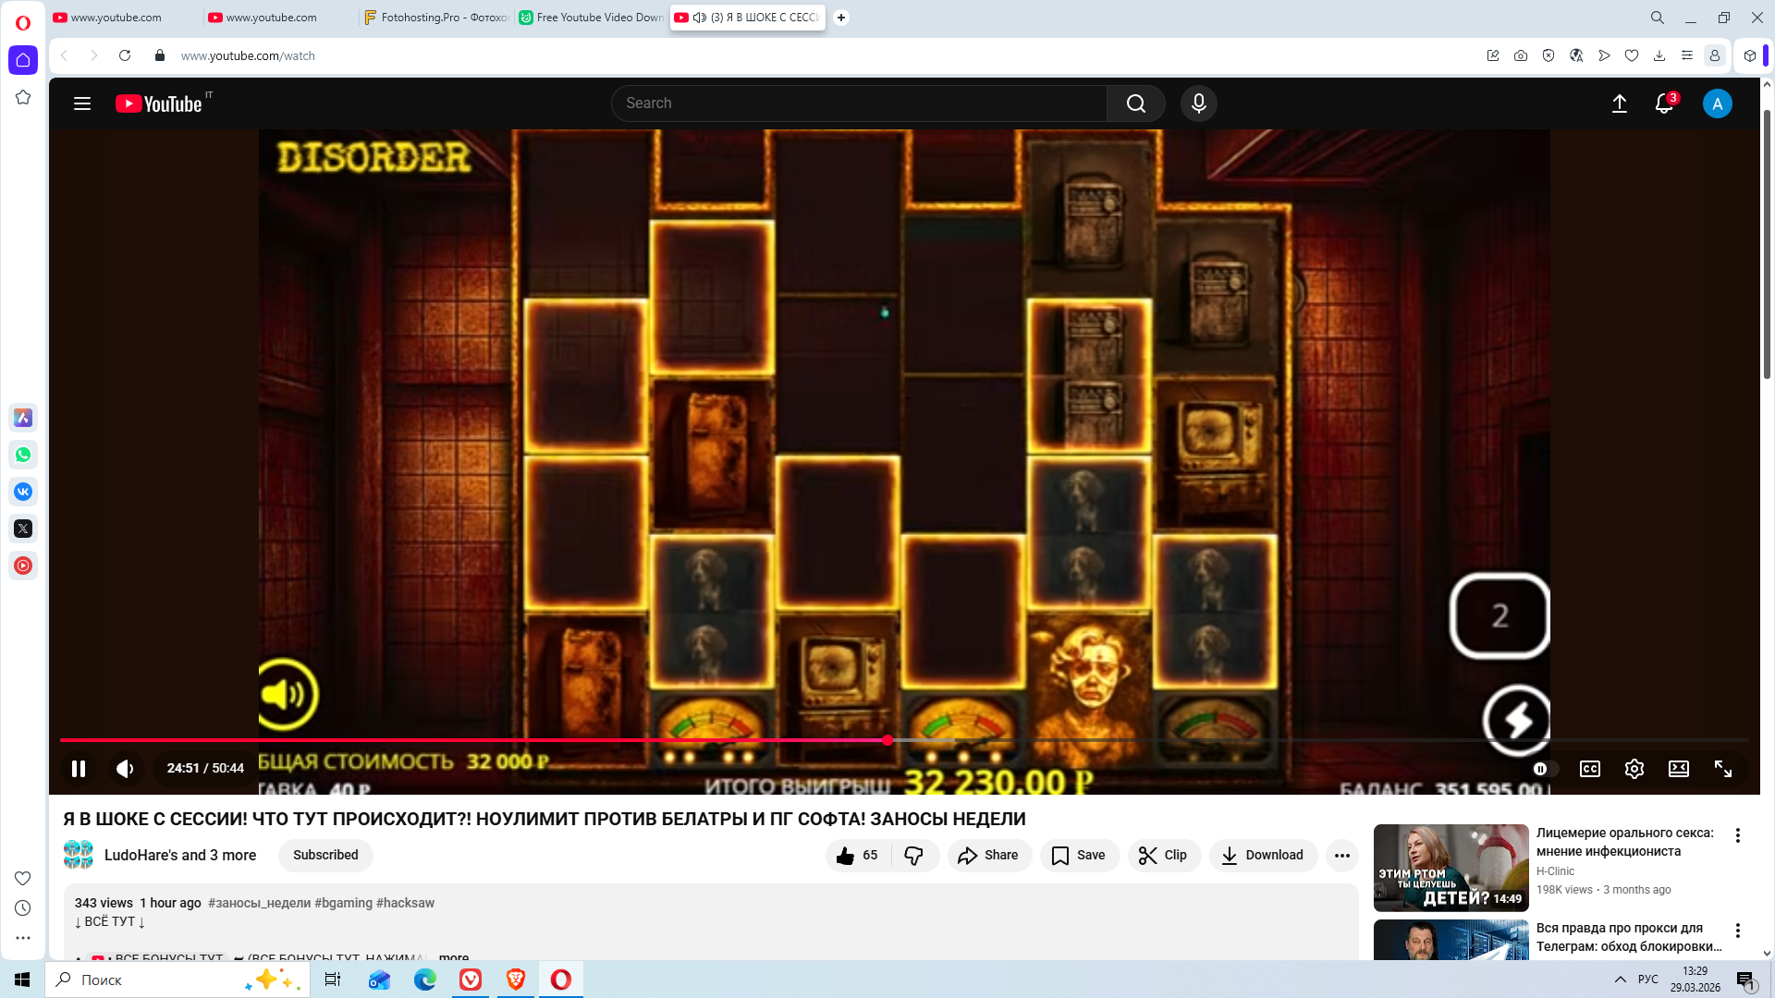The height and width of the screenshot is (998, 1775).
Task: Switch to Fotohosting.Pro browser tab
Action: 436,18
